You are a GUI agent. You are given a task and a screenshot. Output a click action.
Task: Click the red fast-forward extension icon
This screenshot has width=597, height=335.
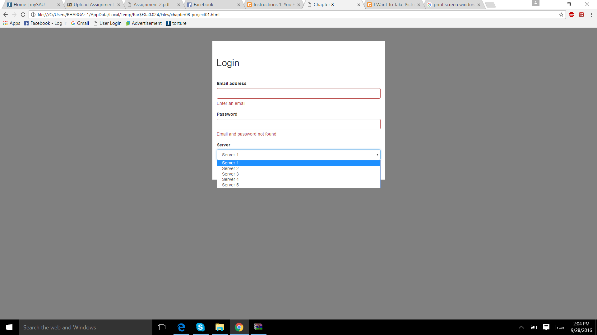[x=582, y=15]
